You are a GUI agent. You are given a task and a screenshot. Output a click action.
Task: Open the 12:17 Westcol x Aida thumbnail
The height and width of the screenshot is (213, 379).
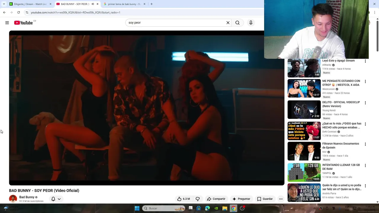(304, 88)
